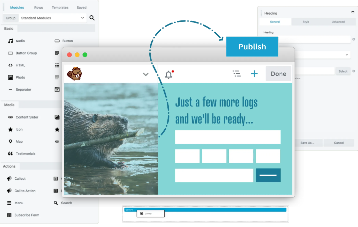Click the Actions section header
The width and height of the screenshot is (358, 227).
(9, 166)
